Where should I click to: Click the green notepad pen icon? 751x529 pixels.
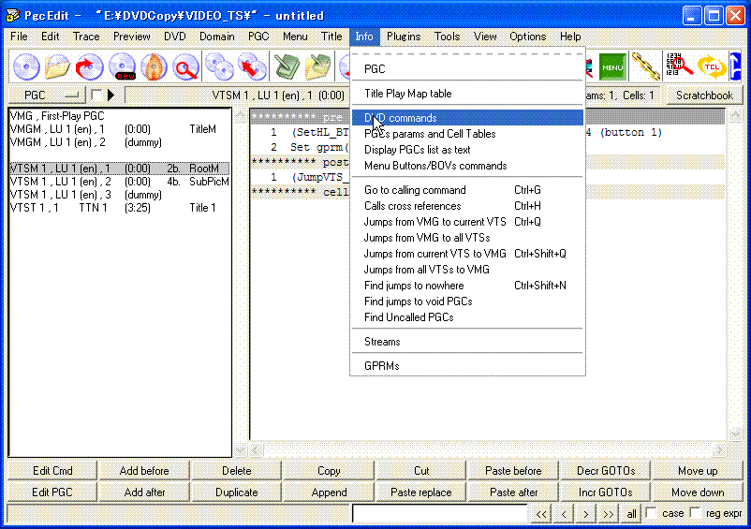coord(287,66)
